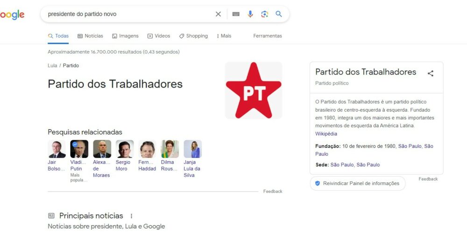Click the Google logo

(x=12, y=14)
